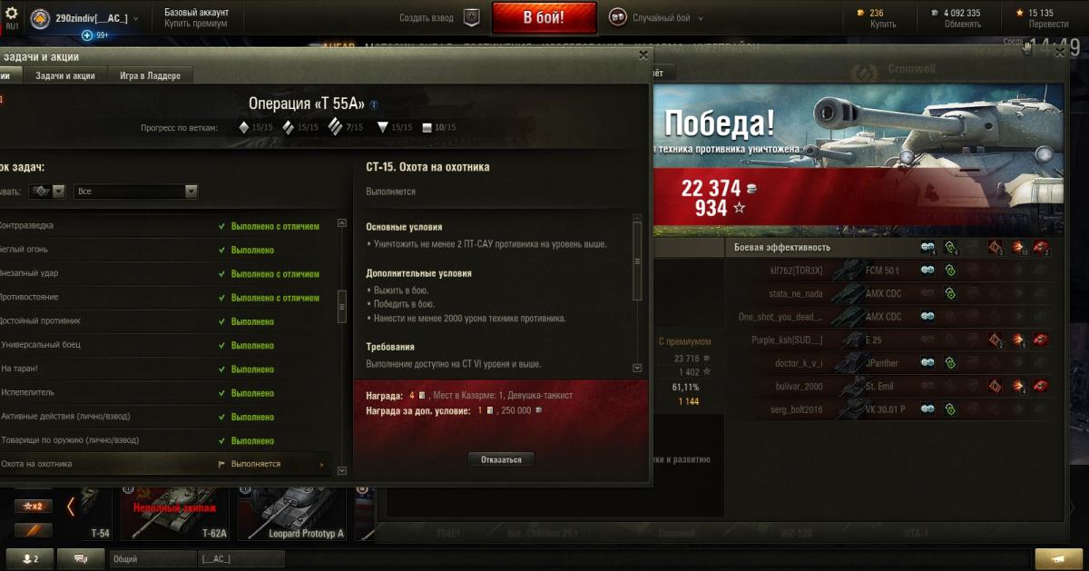Open the contacts list button

30,559
